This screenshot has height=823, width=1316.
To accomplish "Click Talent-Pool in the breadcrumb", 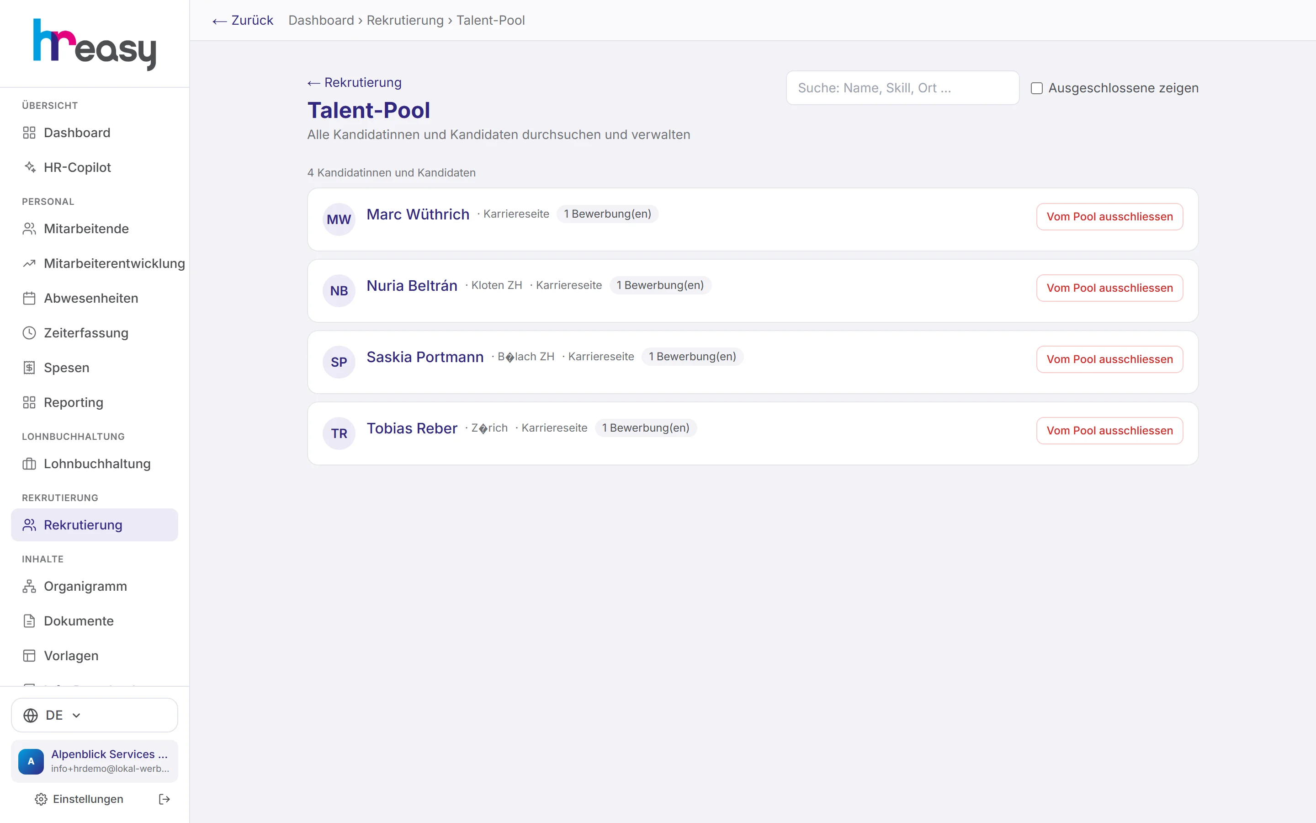I will 490,21.
